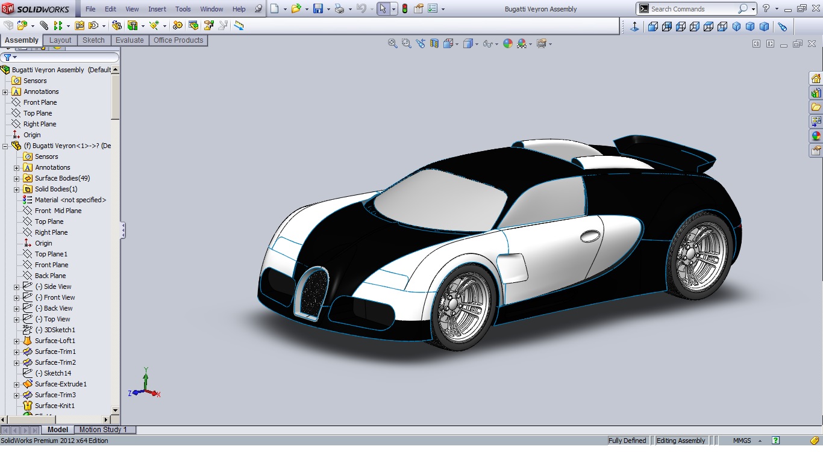
Task: Open Insert Components dropdown arrow
Action: coord(33,26)
